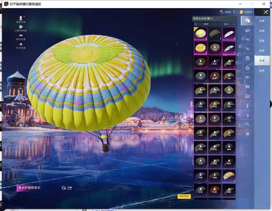The width and height of the screenshot is (272, 211).
Task: Download the parachute skin labeled 1.75M
Action: tap(229, 105)
